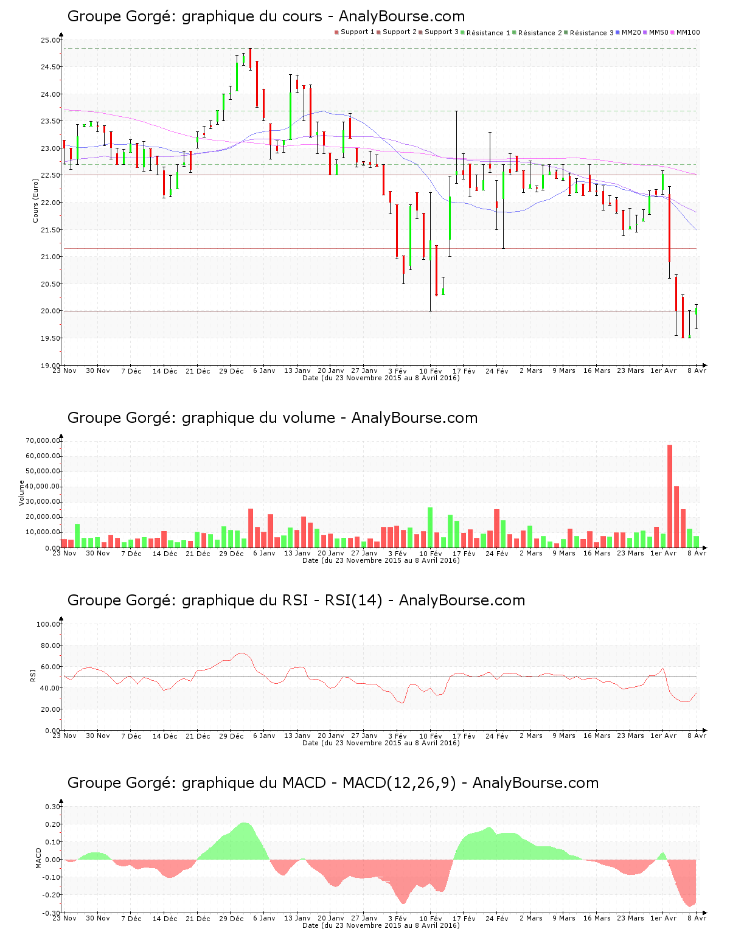Click the 25.00 price axis label
The width and height of the screenshot is (730, 943).
(50, 40)
